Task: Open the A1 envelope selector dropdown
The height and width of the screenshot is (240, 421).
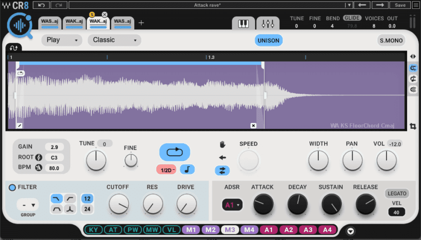Action: [232, 205]
